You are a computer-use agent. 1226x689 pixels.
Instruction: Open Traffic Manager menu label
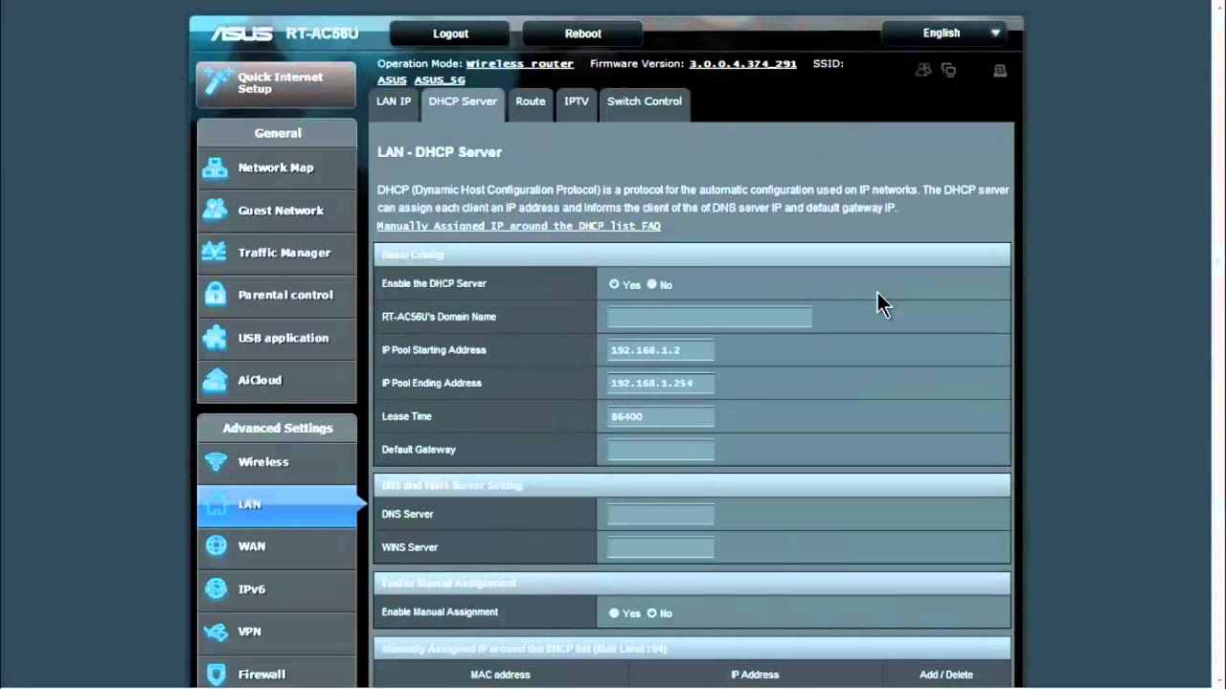pos(284,253)
